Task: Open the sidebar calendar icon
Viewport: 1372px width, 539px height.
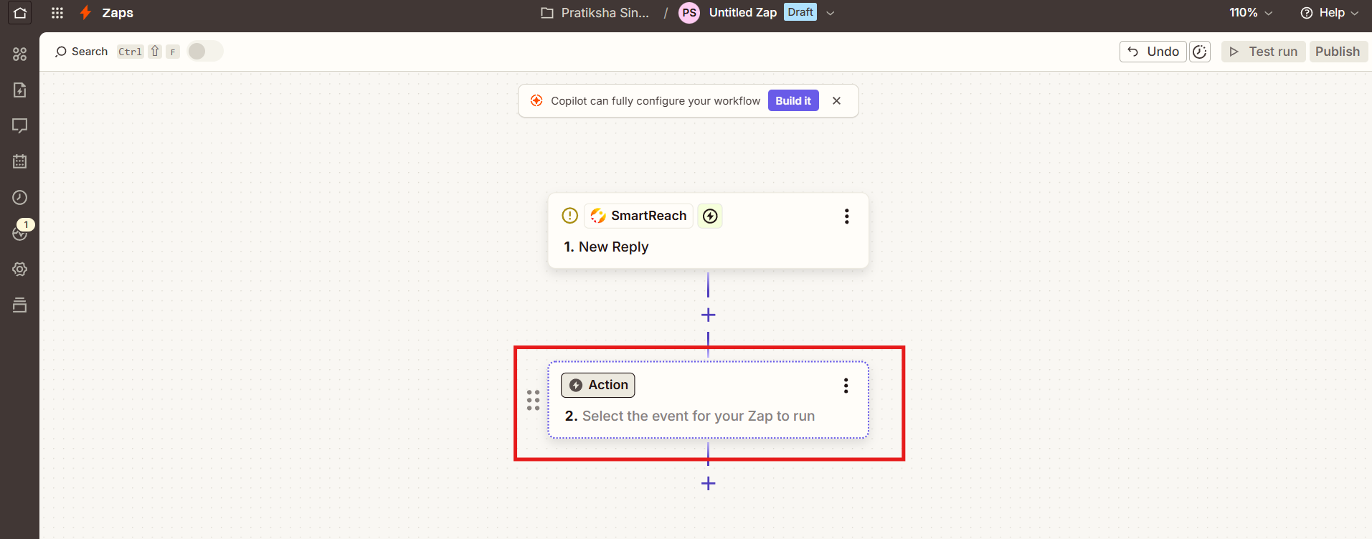Action: coord(20,161)
